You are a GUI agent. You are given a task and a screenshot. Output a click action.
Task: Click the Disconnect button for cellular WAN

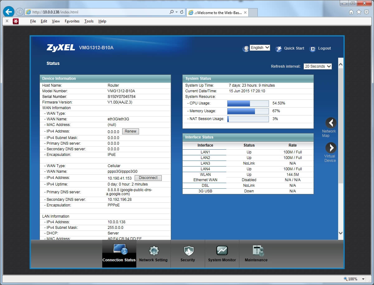pos(148,178)
